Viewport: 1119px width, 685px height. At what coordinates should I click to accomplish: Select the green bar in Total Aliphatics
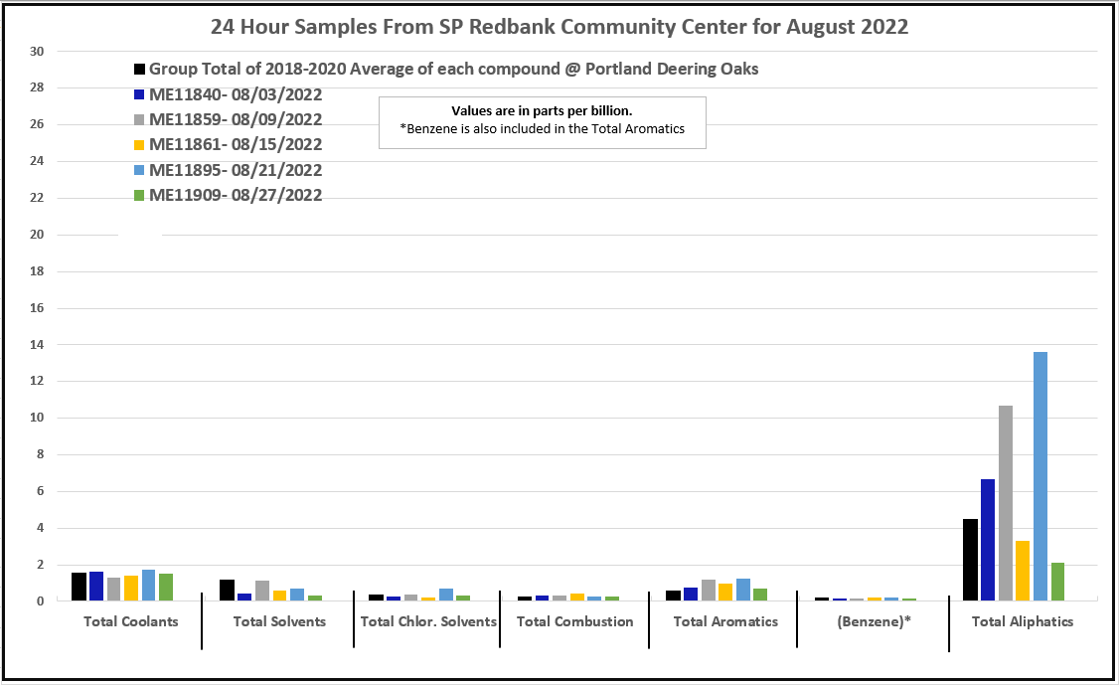(1057, 582)
